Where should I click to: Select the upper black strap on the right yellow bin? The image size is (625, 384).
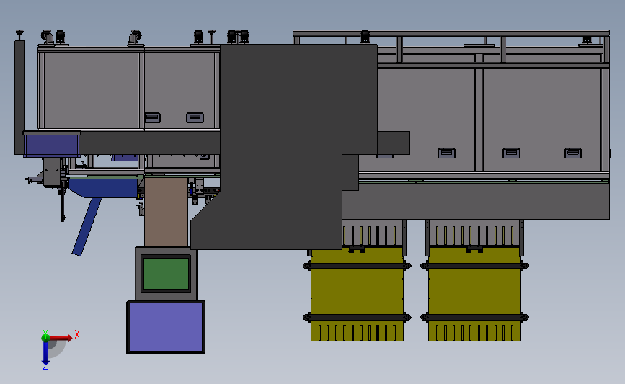tap(474, 266)
